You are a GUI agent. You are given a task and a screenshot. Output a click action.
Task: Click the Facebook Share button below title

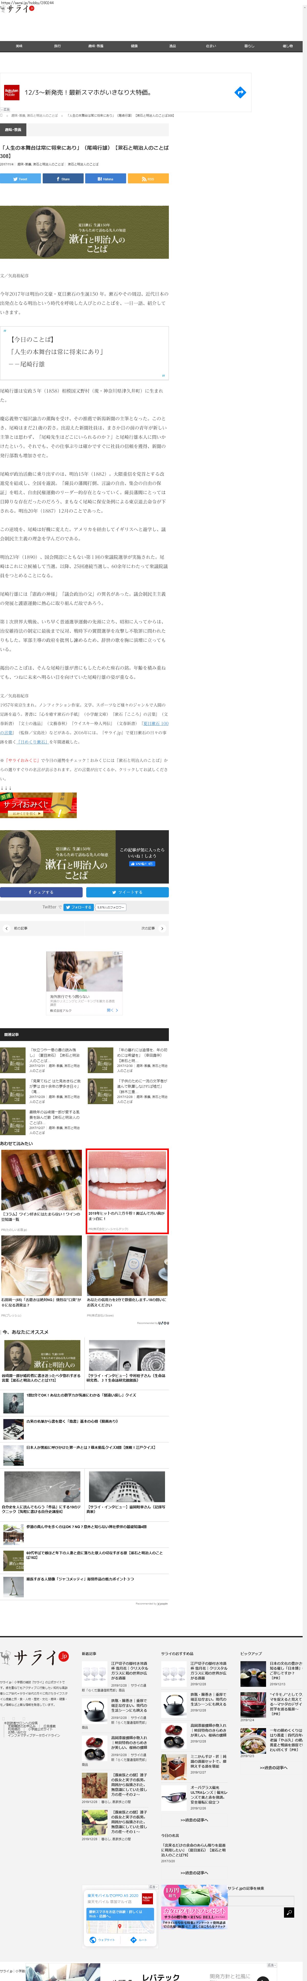click(x=63, y=179)
